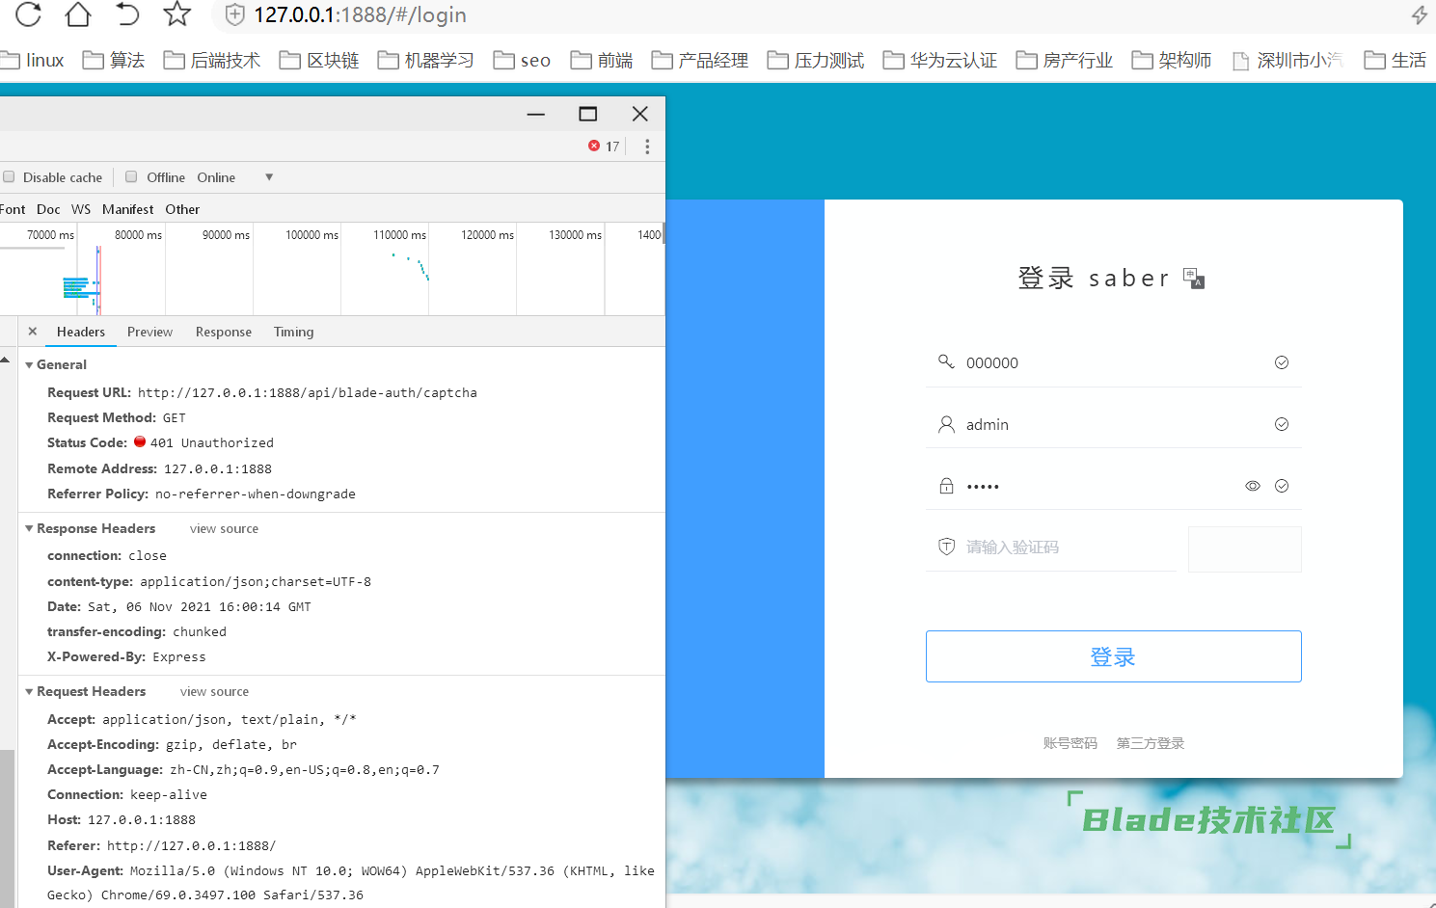Open the 华为云认证 bookmarks folder
The width and height of the screenshot is (1436, 908).
click(940, 60)
